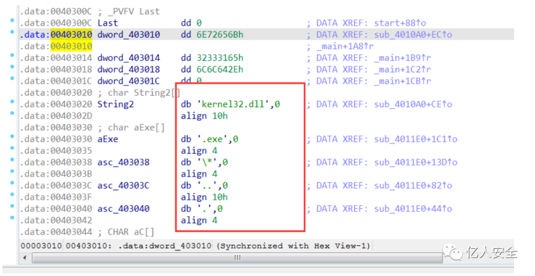Click the '.exe' string value
The width and height of the screenshot is (535, 276).
212,139
